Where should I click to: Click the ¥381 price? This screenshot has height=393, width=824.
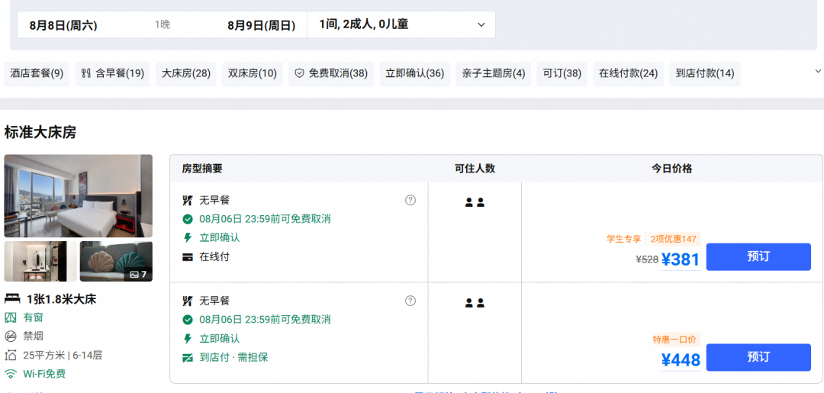click(681, 259)
